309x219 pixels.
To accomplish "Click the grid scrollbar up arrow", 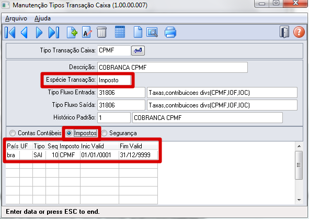I will 299,146.
